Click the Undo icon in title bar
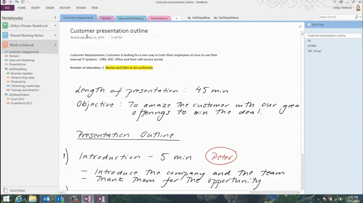 tap(17, 2)
